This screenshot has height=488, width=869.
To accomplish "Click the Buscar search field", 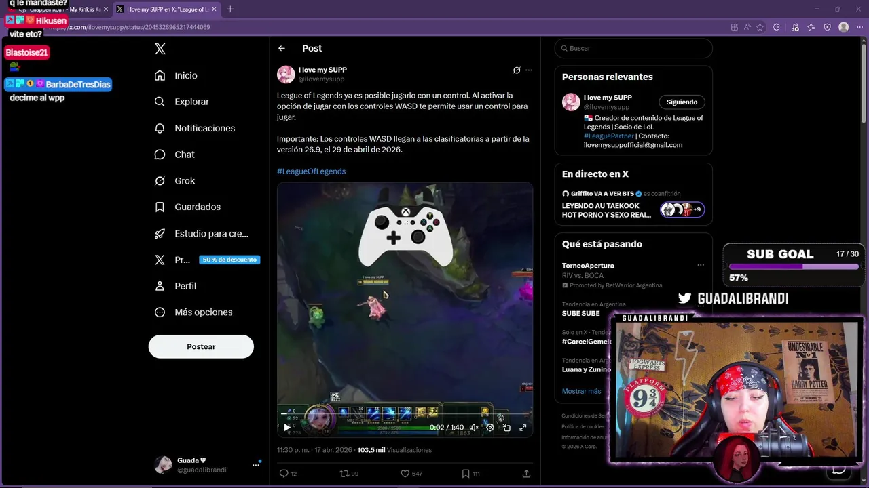I will 633,48.
